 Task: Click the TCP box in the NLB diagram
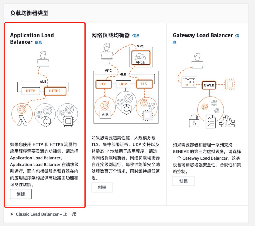pos(103,84)
